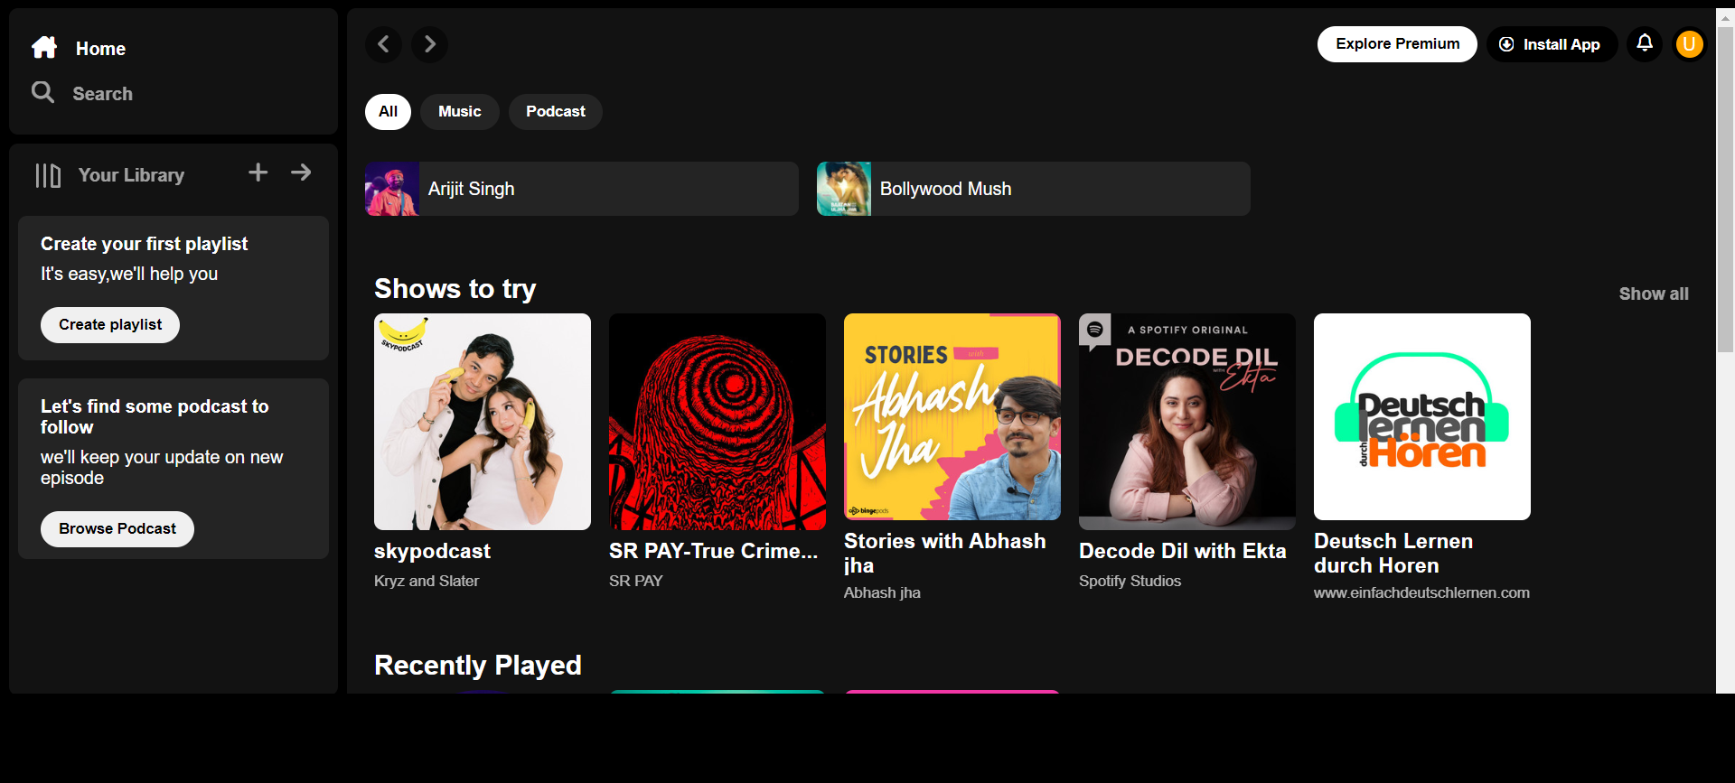1735x783 pixels.
Task: Click the Home house icon
Action: 44,48
